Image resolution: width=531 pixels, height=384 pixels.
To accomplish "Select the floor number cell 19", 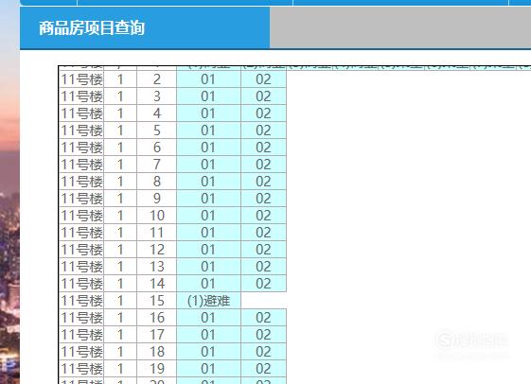I will click(x=157, y=369).
